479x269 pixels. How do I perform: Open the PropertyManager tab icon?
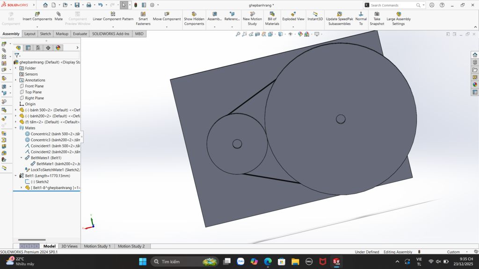click(x=28, y=48)
